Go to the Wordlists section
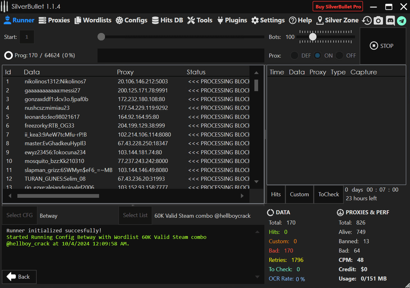 93,20
